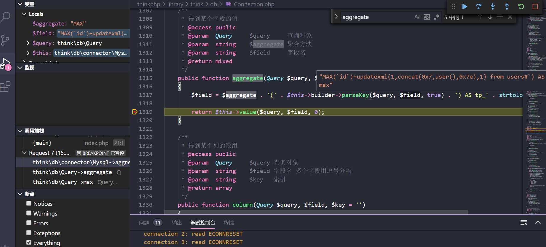This screenshot has height=247, width=546.
Task: Click the thinkphp breadcrumb
Action: pyautogui.click(x=149, y=4)
